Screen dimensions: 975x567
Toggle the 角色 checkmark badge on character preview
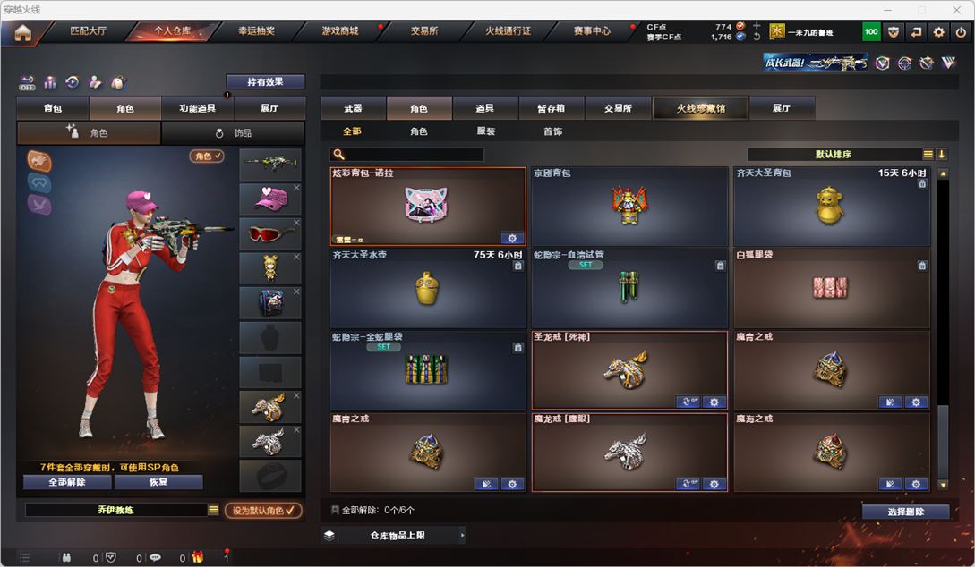coord(207,156)
